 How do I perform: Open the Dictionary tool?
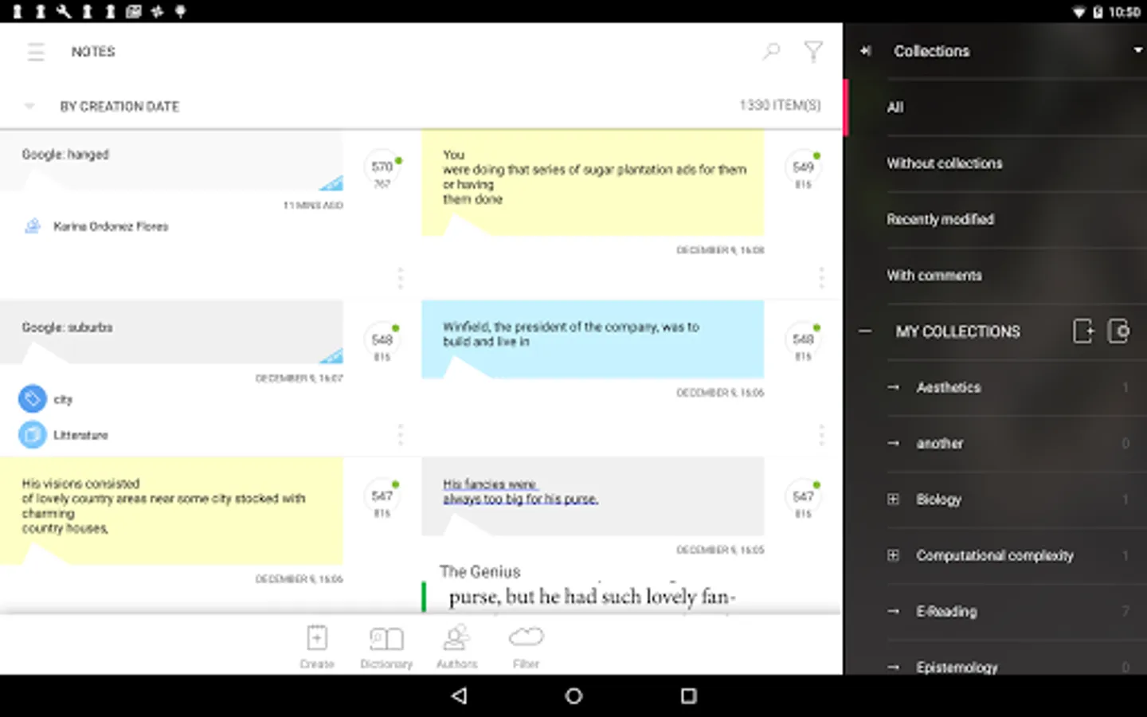(x=386, y=647)
